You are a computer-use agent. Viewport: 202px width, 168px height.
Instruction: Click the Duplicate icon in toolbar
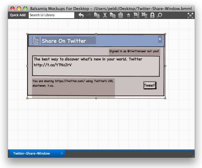click(97, 15)
